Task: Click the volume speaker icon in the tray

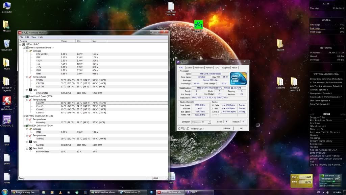Action: click(327, 192)
